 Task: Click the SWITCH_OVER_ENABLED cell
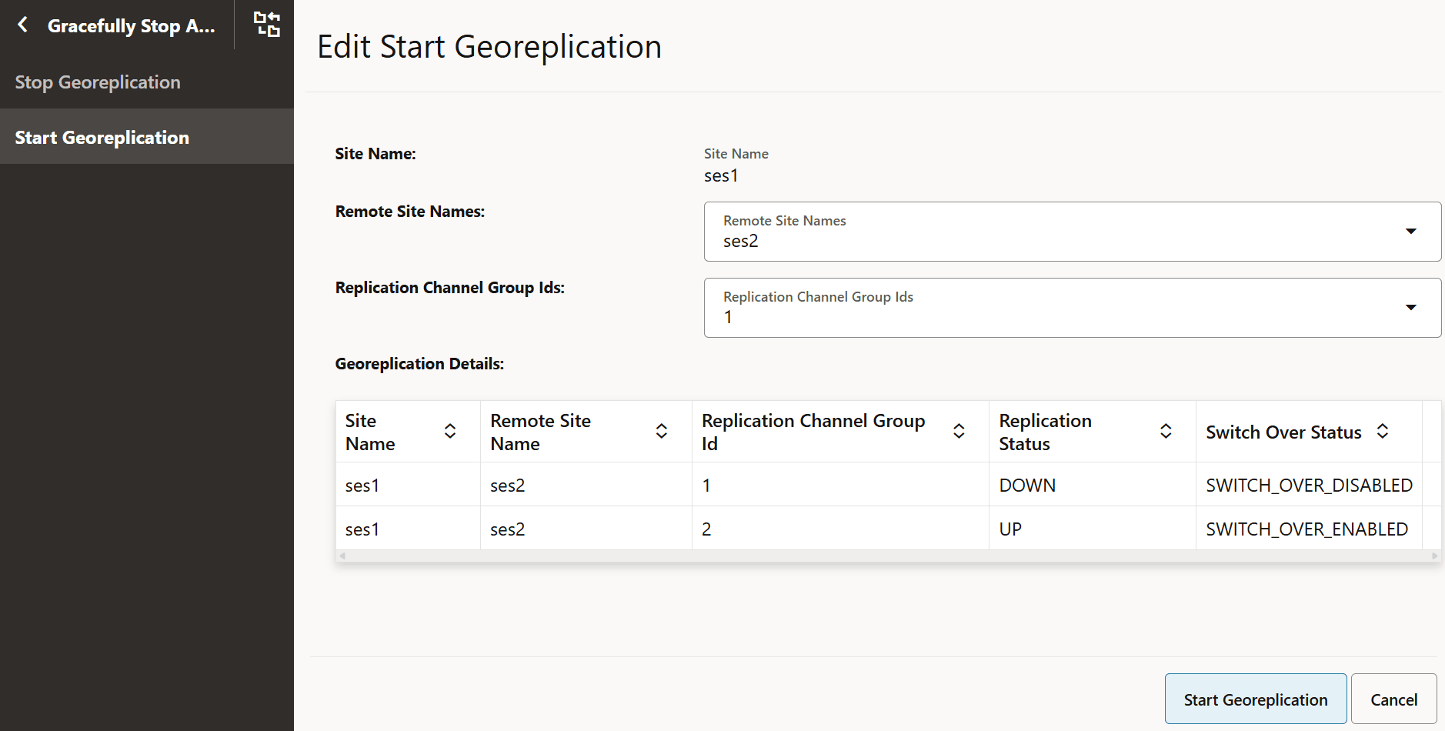tap(1309, 529)
